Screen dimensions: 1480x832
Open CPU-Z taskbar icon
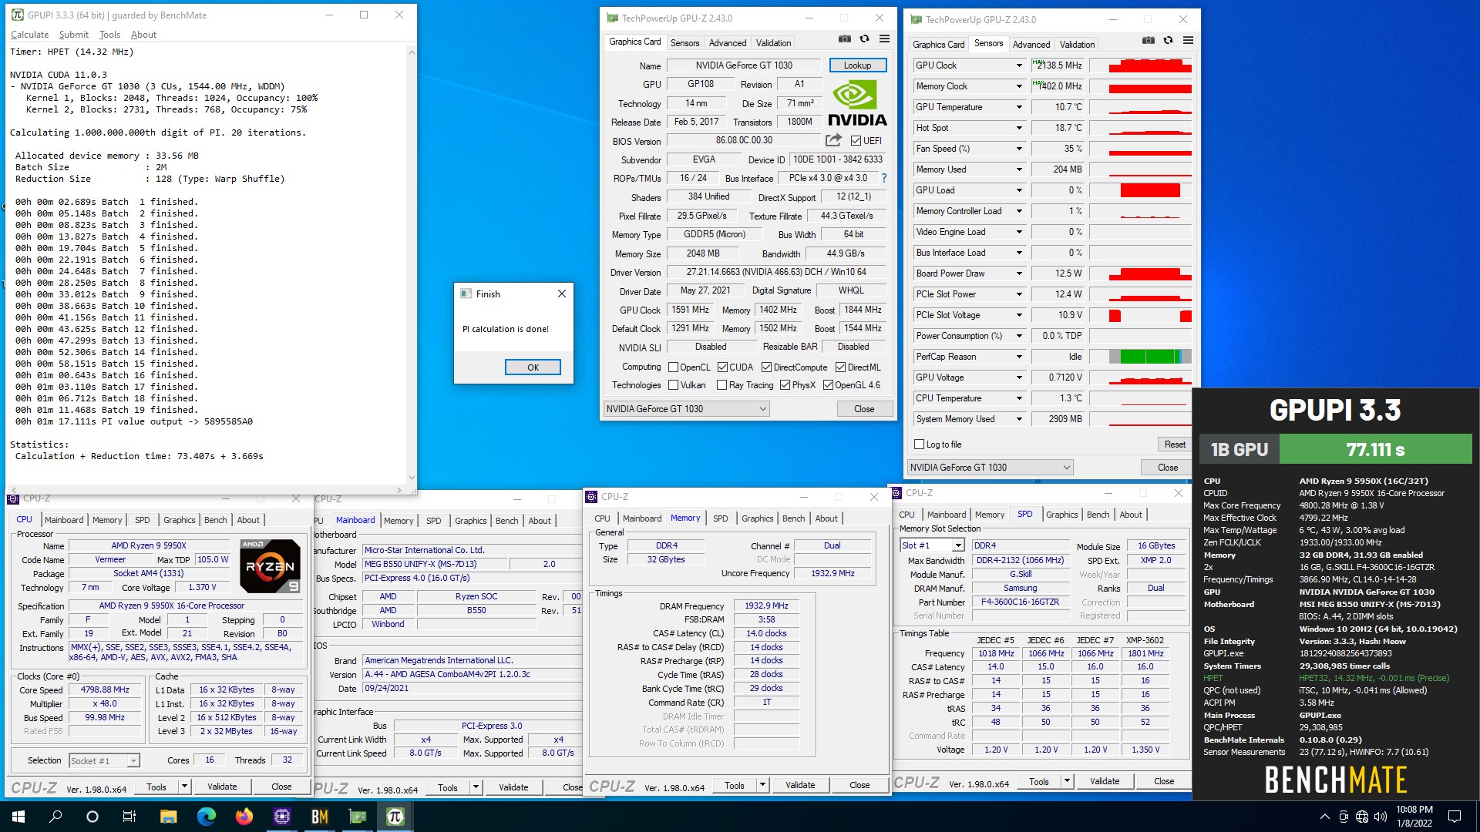click(281, 817)
